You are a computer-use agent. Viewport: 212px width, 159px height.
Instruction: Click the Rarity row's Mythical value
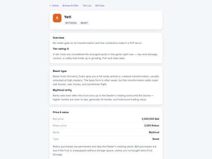(154, 132)
